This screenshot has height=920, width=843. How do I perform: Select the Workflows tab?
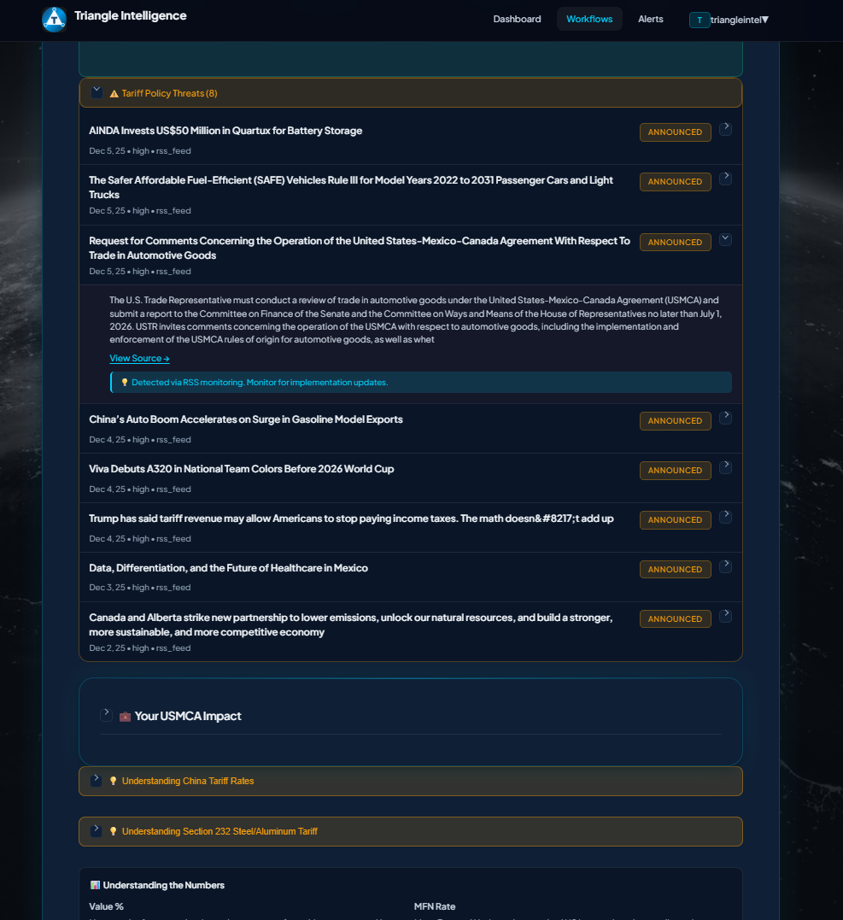click(589, 18)
